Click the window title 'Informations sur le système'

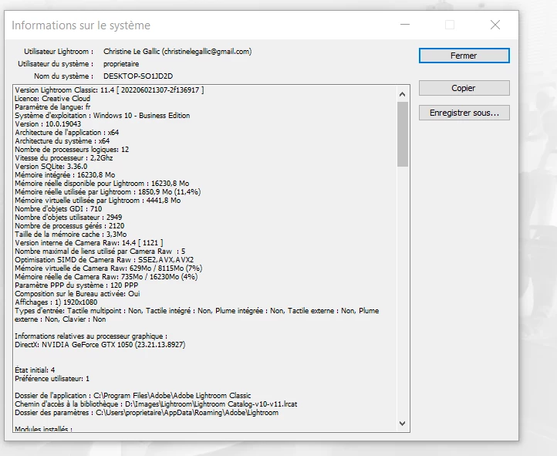pos(81,25)
